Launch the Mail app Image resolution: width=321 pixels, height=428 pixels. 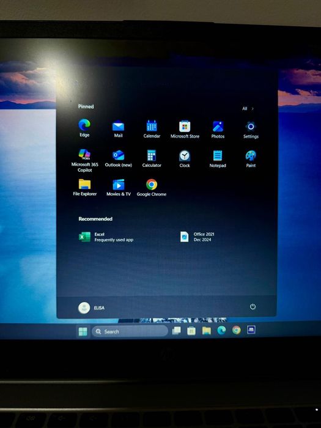[x=118, y=128]
